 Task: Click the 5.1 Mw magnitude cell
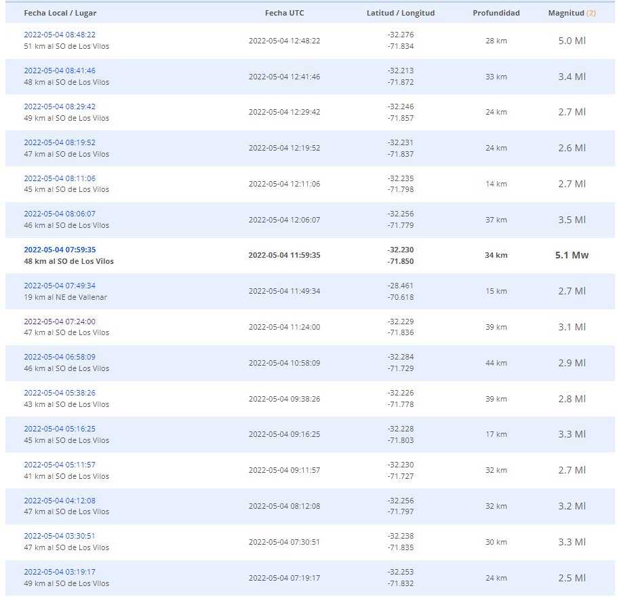(572, 256)
